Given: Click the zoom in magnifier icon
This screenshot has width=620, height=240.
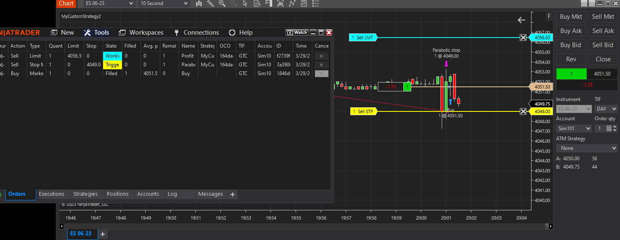Looking at the screenshot, I should coord(222,3).
